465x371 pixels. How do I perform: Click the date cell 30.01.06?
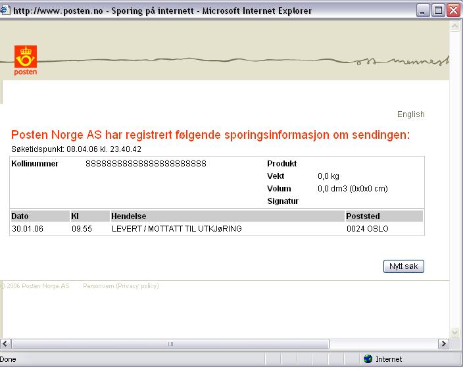point(28,229)
